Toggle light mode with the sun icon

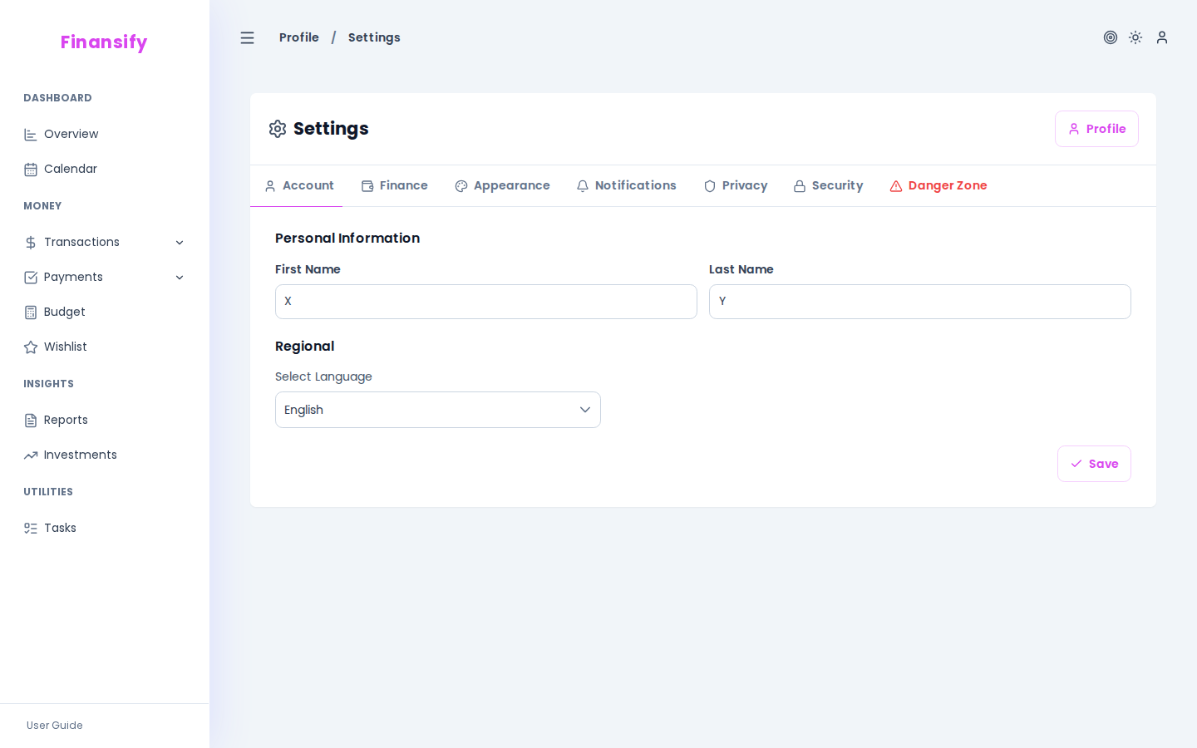click(1135, 37)
